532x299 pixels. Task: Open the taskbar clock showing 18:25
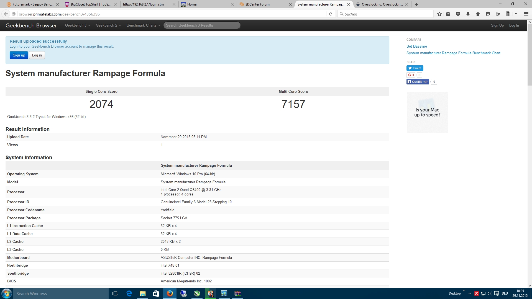point(520,293)
